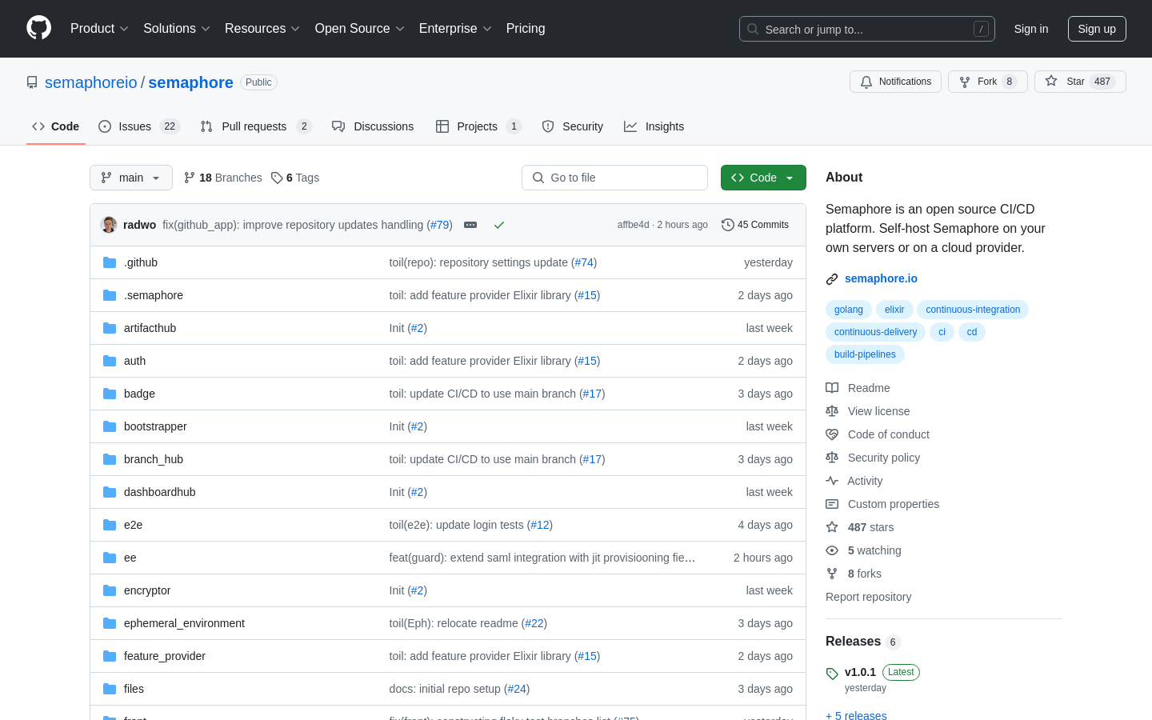Select the Code tab

[56, 126]
